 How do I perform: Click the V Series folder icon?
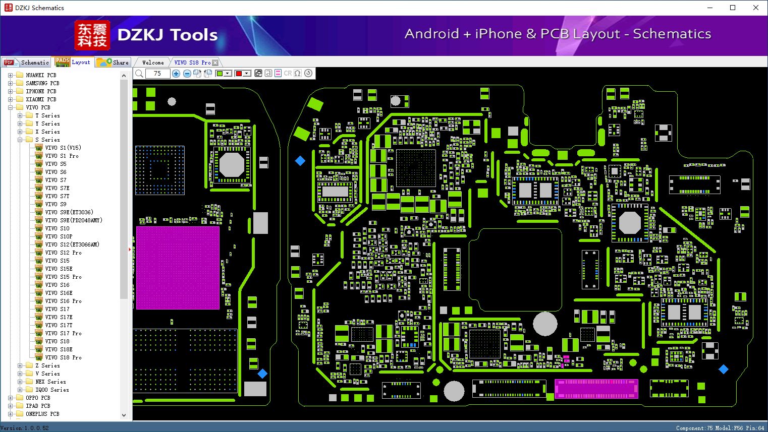click(29, 374)
